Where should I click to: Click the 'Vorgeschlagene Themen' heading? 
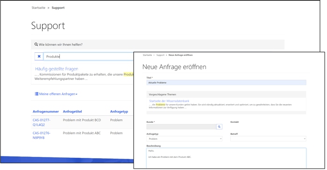pyautogui.click(x=163, y=94)
